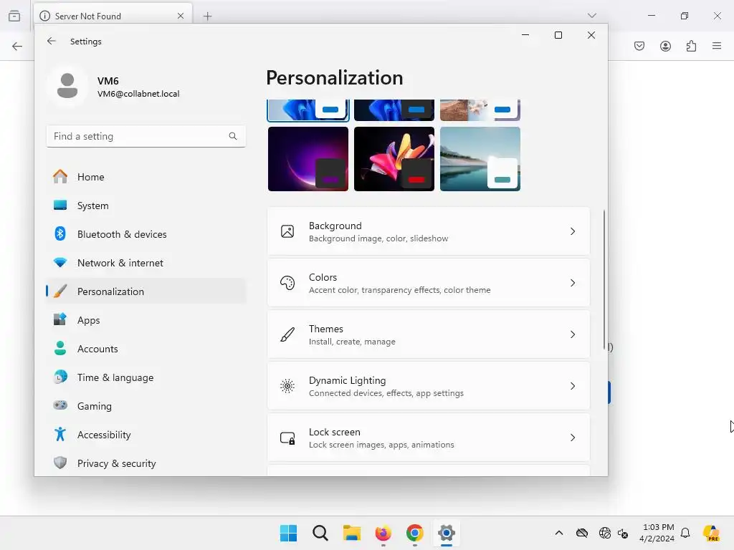Viewport: 734px width, 550px height.
Task: Click the Colors palette icon
Action: click(x=287, y=283)
